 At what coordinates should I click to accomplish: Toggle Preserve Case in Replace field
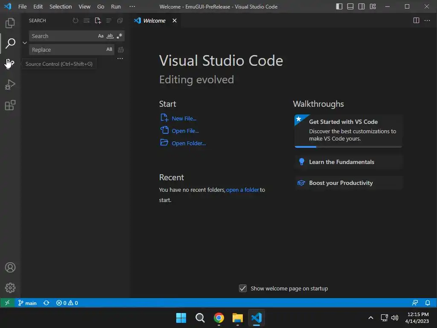(109, 50)
